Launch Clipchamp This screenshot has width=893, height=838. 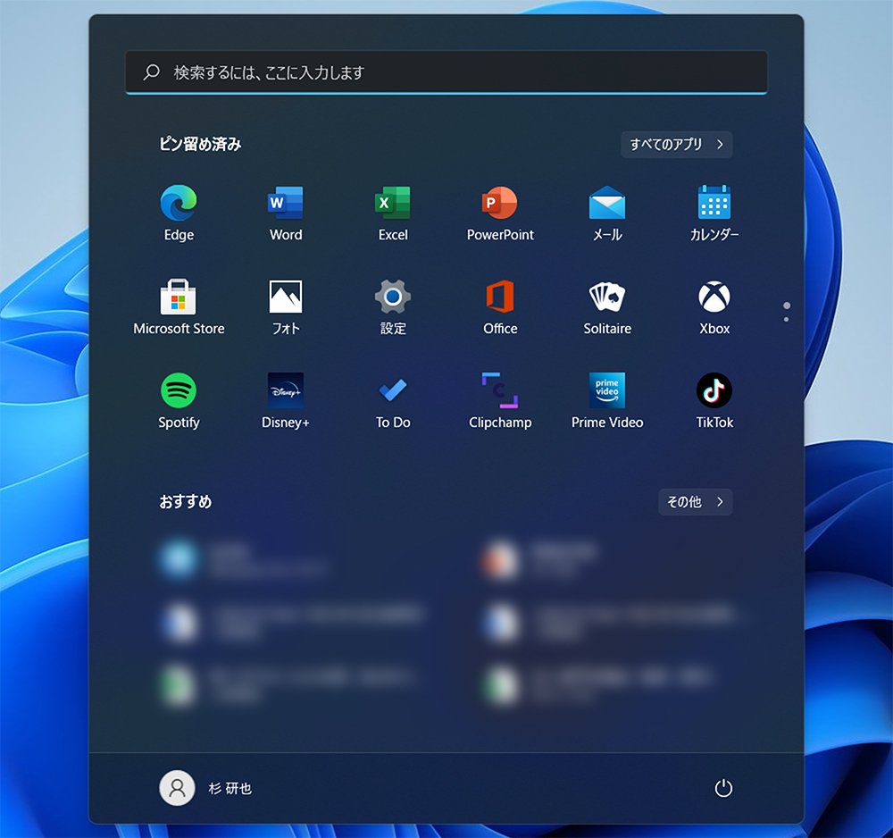[500, 402]
